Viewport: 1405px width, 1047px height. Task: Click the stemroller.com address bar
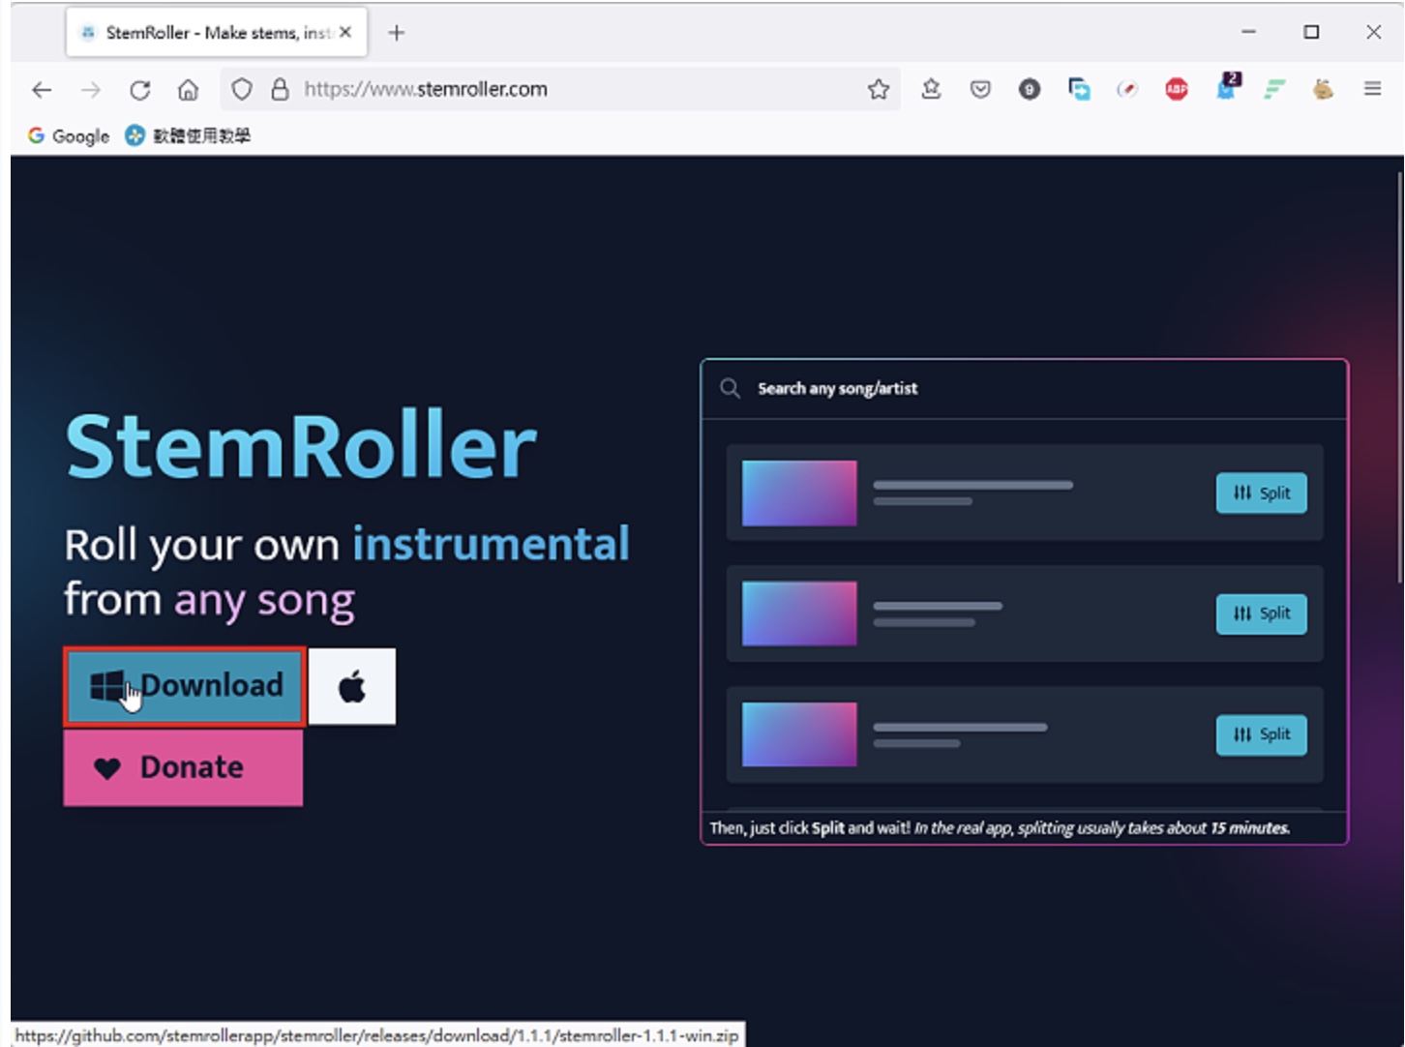(561, 90)
